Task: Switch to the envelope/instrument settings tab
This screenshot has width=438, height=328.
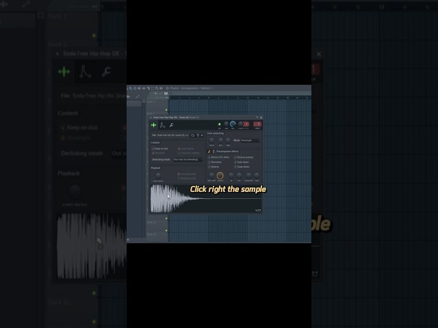Action: (x=162, y=125)
